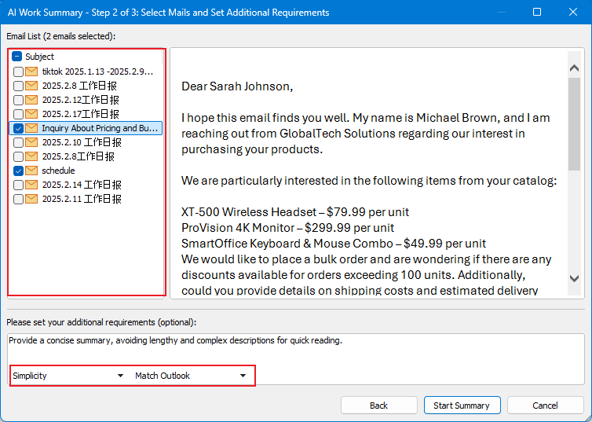Toggle the Subject select-all checkbox
Screen dimensions: 592x422
click(17, 57)
